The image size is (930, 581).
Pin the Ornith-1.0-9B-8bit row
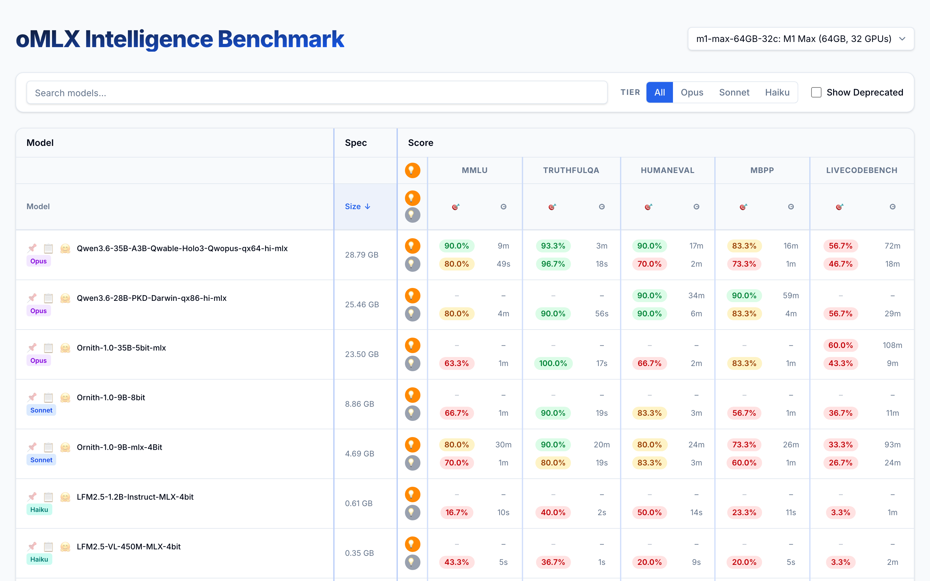pos(32,397)
